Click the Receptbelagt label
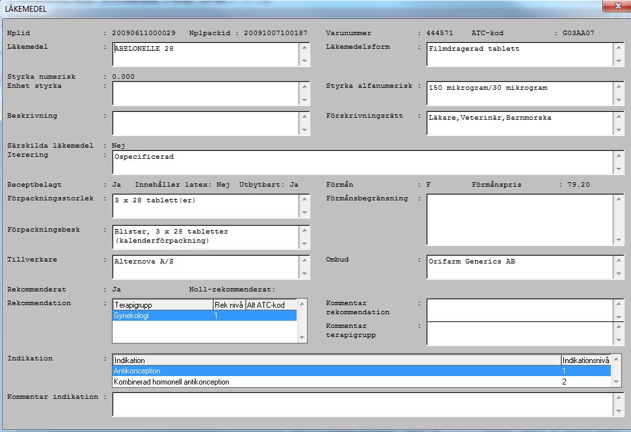This screenshot has width=631, height=432. pos(34,184)
